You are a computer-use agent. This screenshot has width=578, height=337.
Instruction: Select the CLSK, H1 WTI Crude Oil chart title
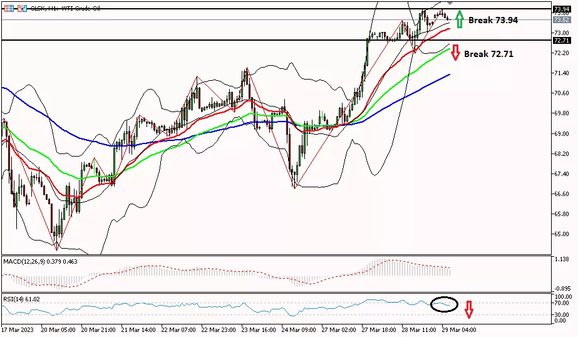tap(65, 8)
